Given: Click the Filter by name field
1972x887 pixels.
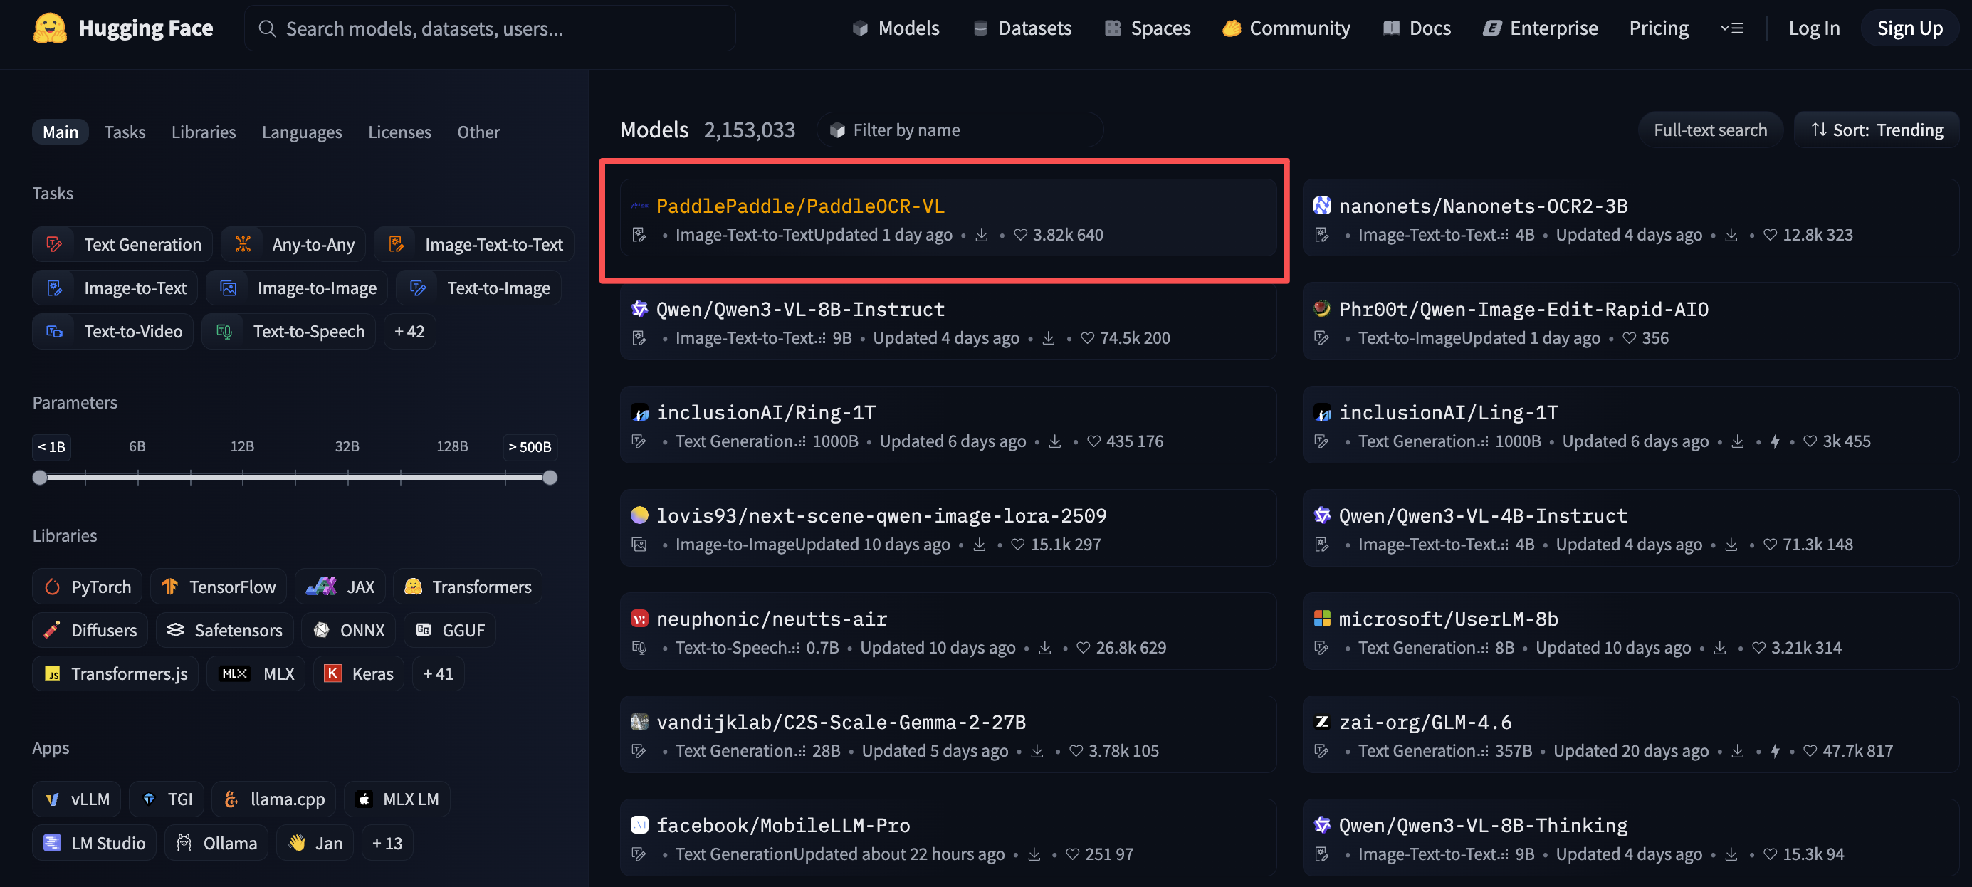Looking at the screenshot, I should click(965, 130).
